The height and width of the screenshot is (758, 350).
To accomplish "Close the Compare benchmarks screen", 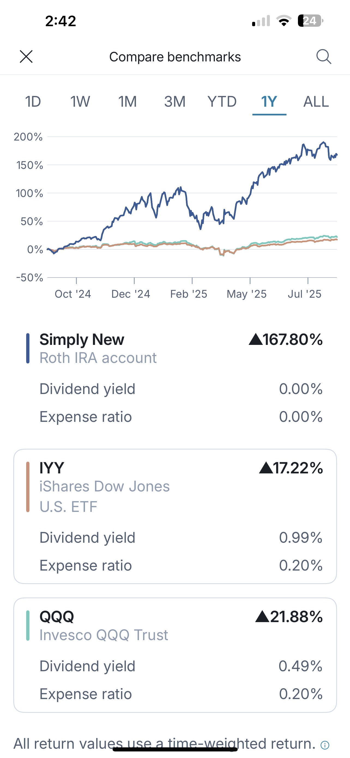I will coord(26,56).
